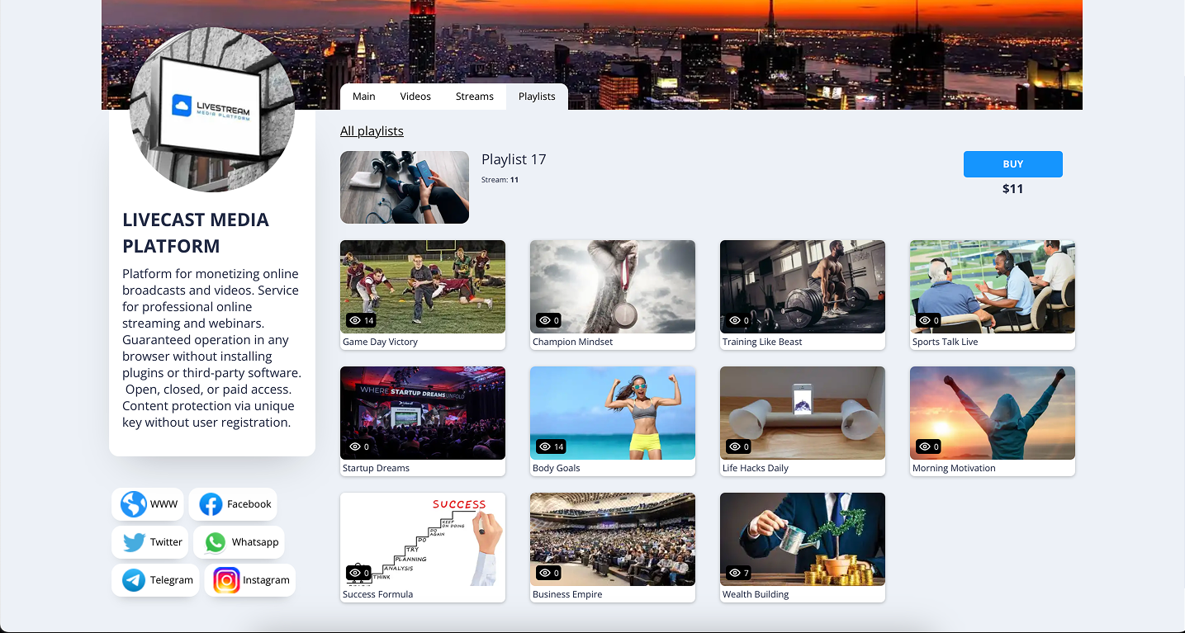Click the Livestream platform logo avatar

(212, 110)
